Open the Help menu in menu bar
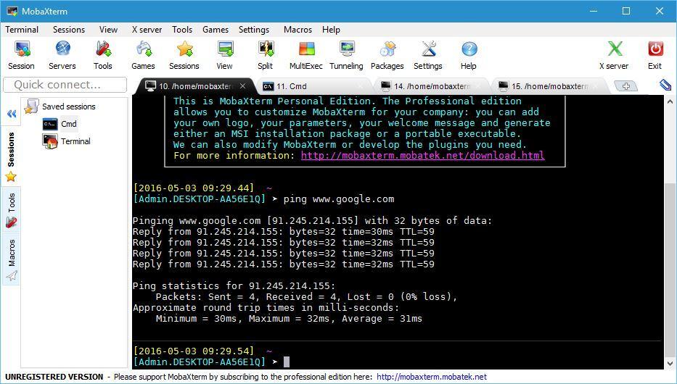Viewport: 677px width, 384px height. 331,30
